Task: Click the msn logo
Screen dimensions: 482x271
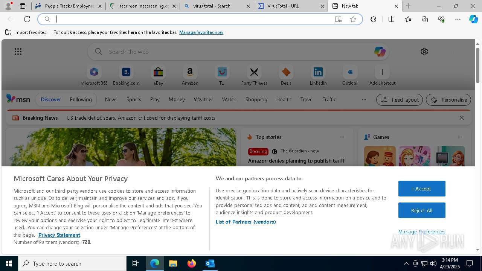Action: (x=18, y=99)
